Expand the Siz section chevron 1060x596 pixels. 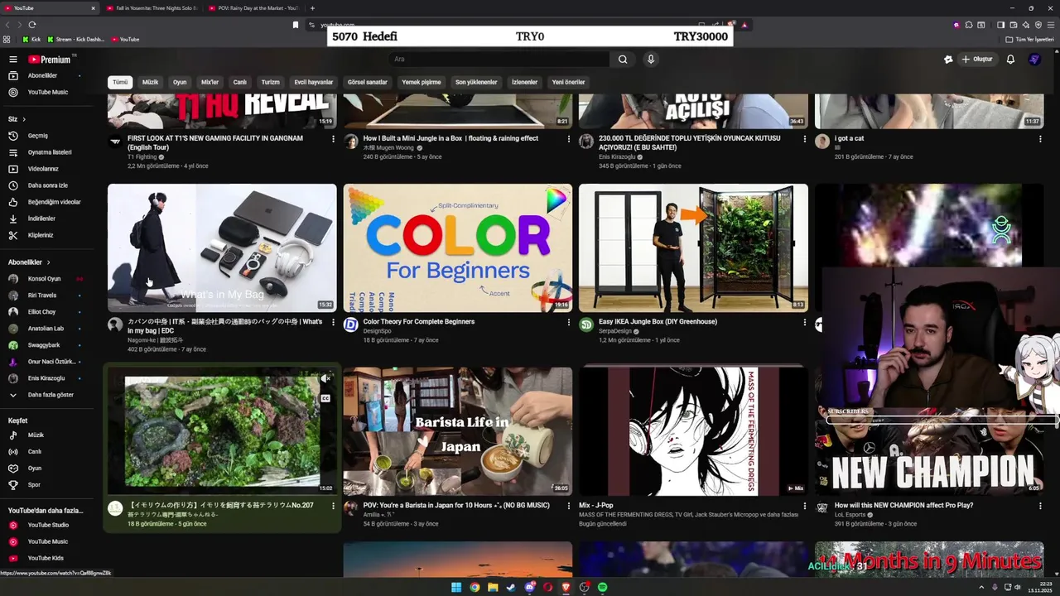pyautogui.click(x=24, y=119)
